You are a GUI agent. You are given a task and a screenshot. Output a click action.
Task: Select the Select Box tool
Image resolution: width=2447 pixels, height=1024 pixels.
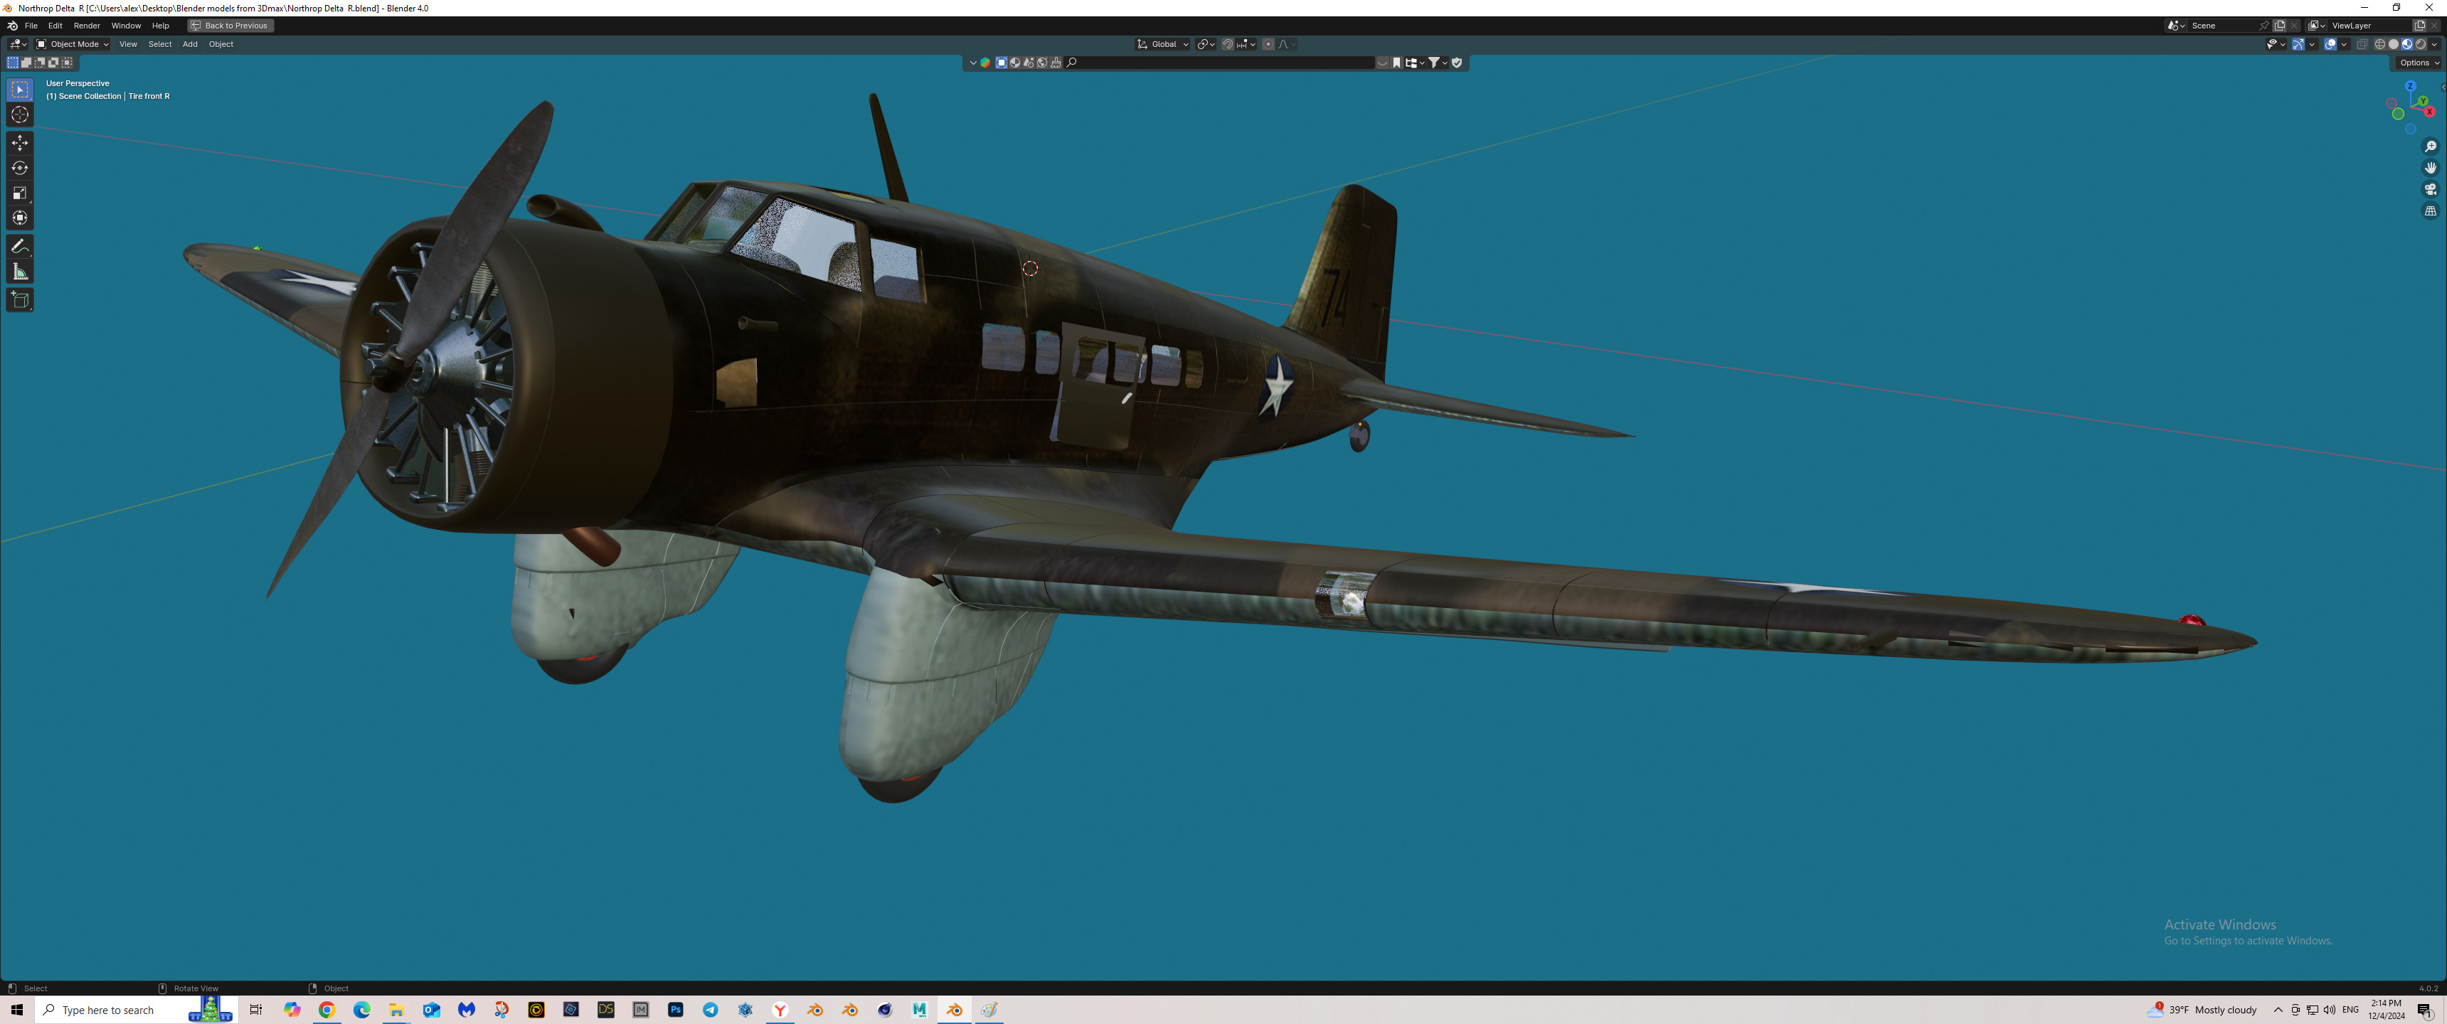pyautogui.click(x=20, y=90)
